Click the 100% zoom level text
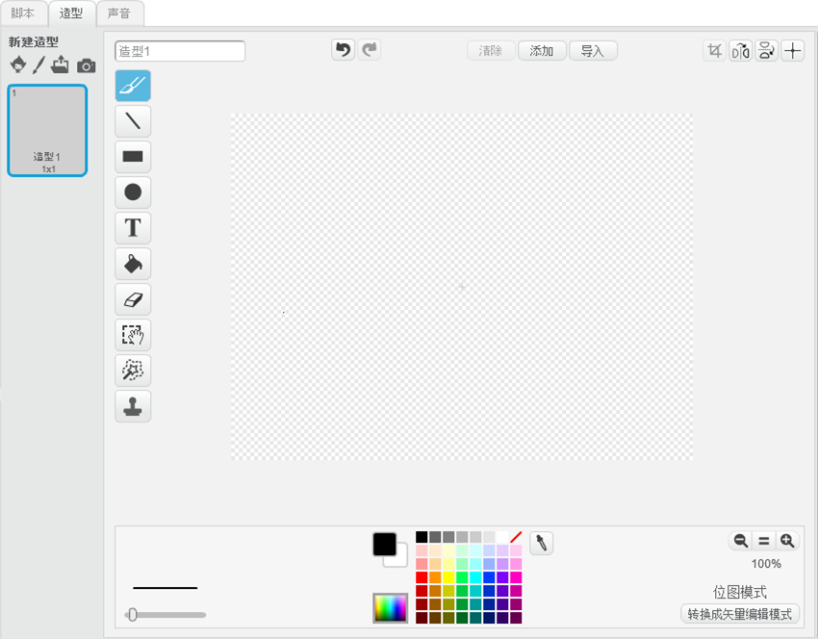This screenshot has height=639, width=818. pyautogui.click(x=766, y=564)
